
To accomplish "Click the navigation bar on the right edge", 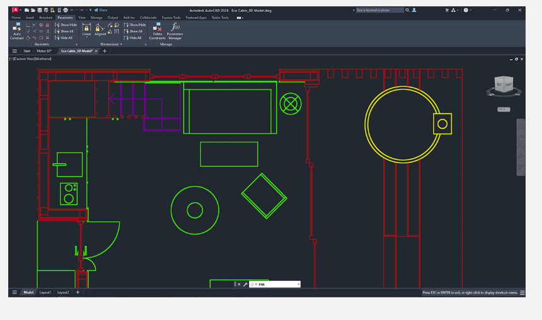I will click(521, 147).
